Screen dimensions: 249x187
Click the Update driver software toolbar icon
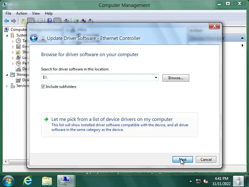click(77, 21)
